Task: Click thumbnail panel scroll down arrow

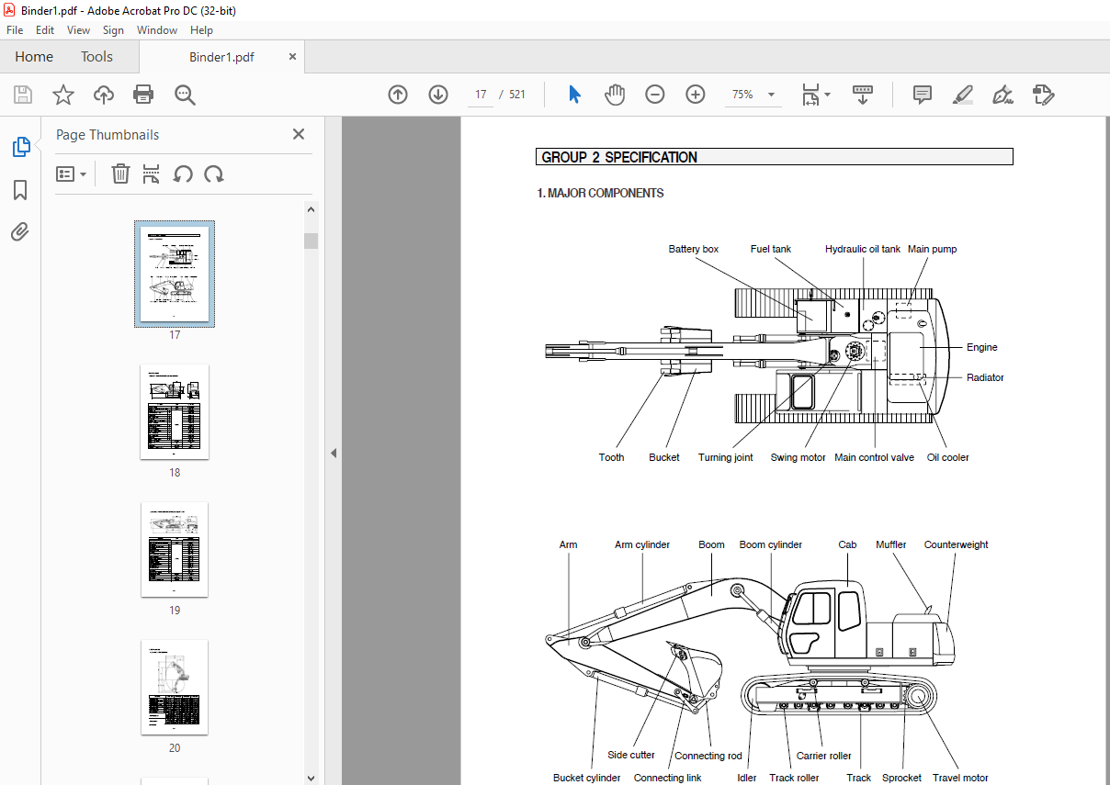Action: [x=311, y=777]
